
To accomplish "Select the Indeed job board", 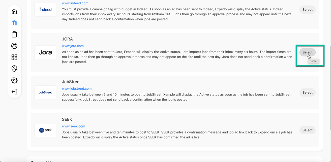I will pyautogui.click(x=307, y=9).
